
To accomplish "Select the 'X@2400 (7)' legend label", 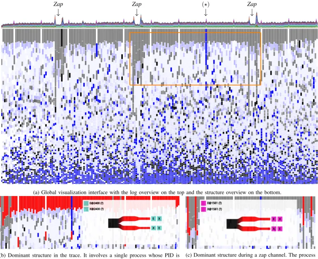I will coord(97,209).
